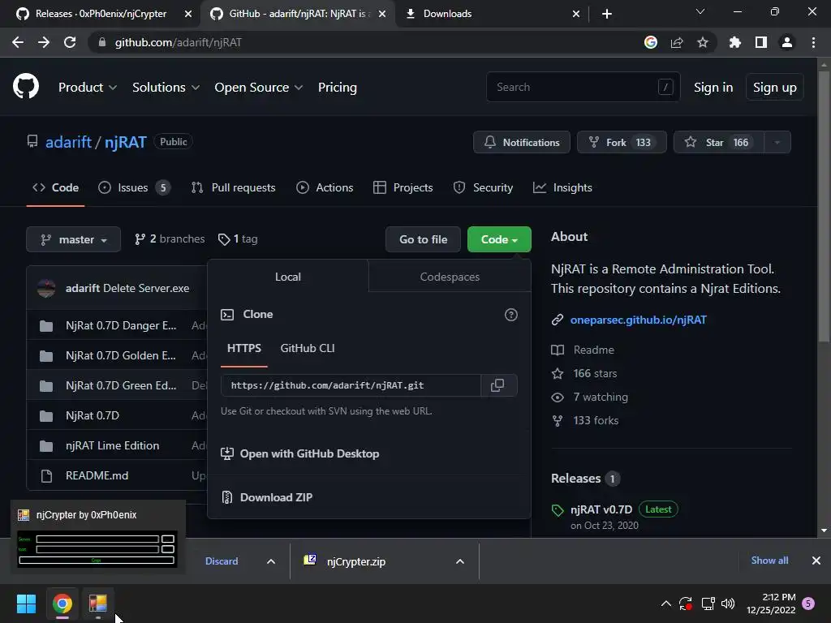This screenshot has width=831, height=623.
Task: Switch to the Codespaces tab
Action: (x=450, y=277)
